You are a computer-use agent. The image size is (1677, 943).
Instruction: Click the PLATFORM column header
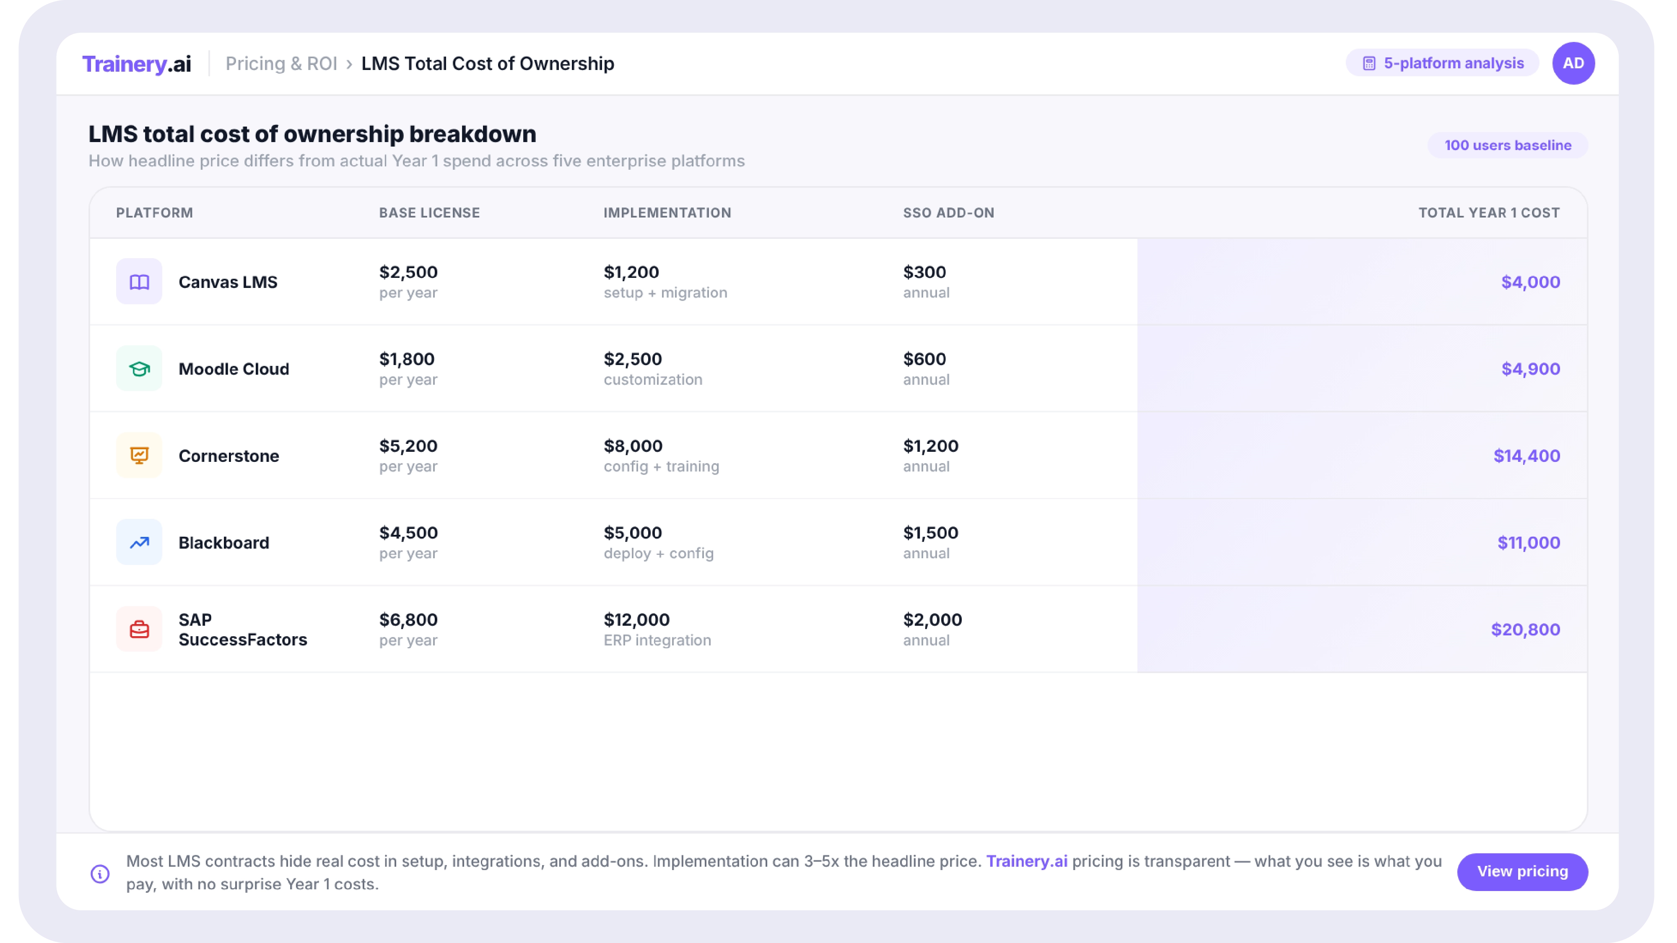coord(154,213)
